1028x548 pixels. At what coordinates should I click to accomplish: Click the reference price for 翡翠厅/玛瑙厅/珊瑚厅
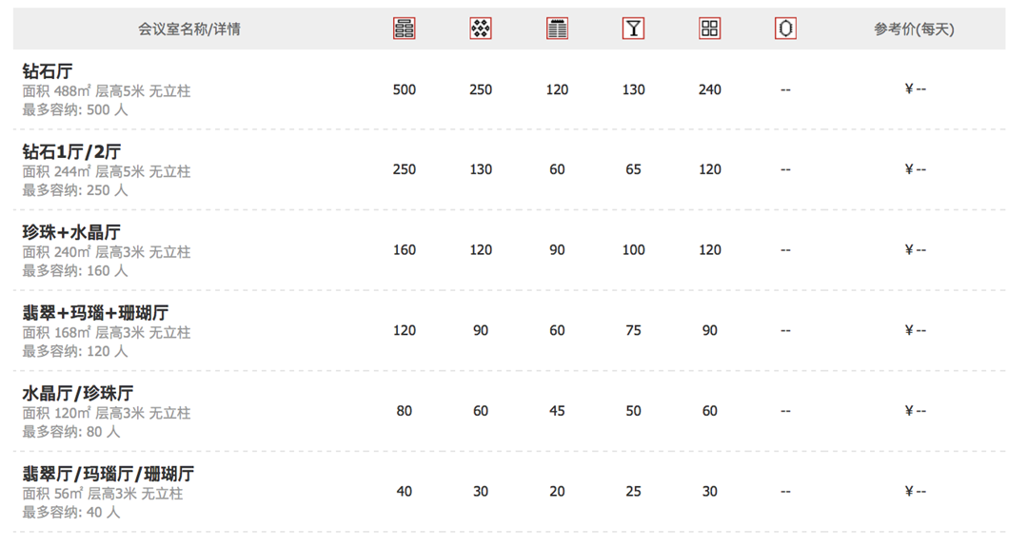pyautogui.click(x=916, y=492)
